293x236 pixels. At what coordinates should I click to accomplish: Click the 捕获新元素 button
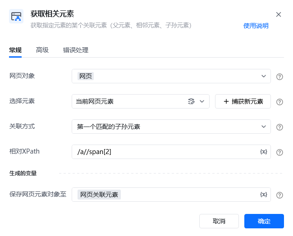[243, 101]
